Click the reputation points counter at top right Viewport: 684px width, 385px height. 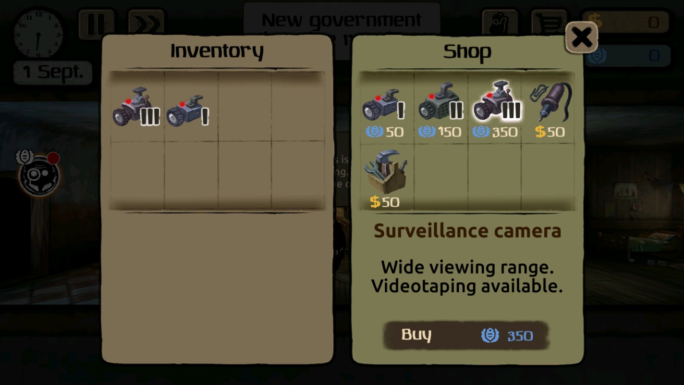[625, 56]
